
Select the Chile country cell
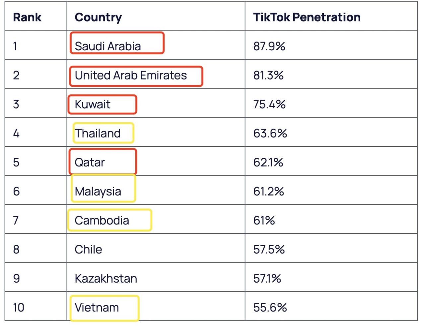(88, 249)
